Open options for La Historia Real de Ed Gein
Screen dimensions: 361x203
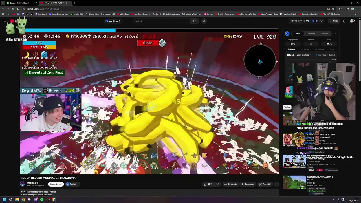pyautogui.click(x=338, y=135)
